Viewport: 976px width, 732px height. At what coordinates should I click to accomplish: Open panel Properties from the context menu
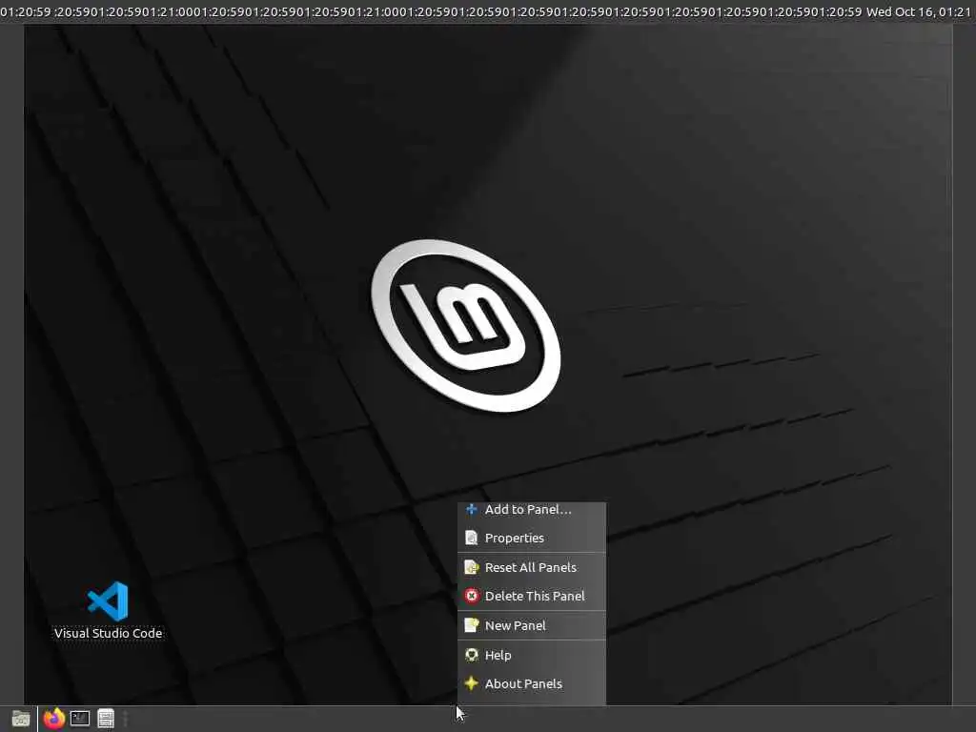[x=532, y=538]
